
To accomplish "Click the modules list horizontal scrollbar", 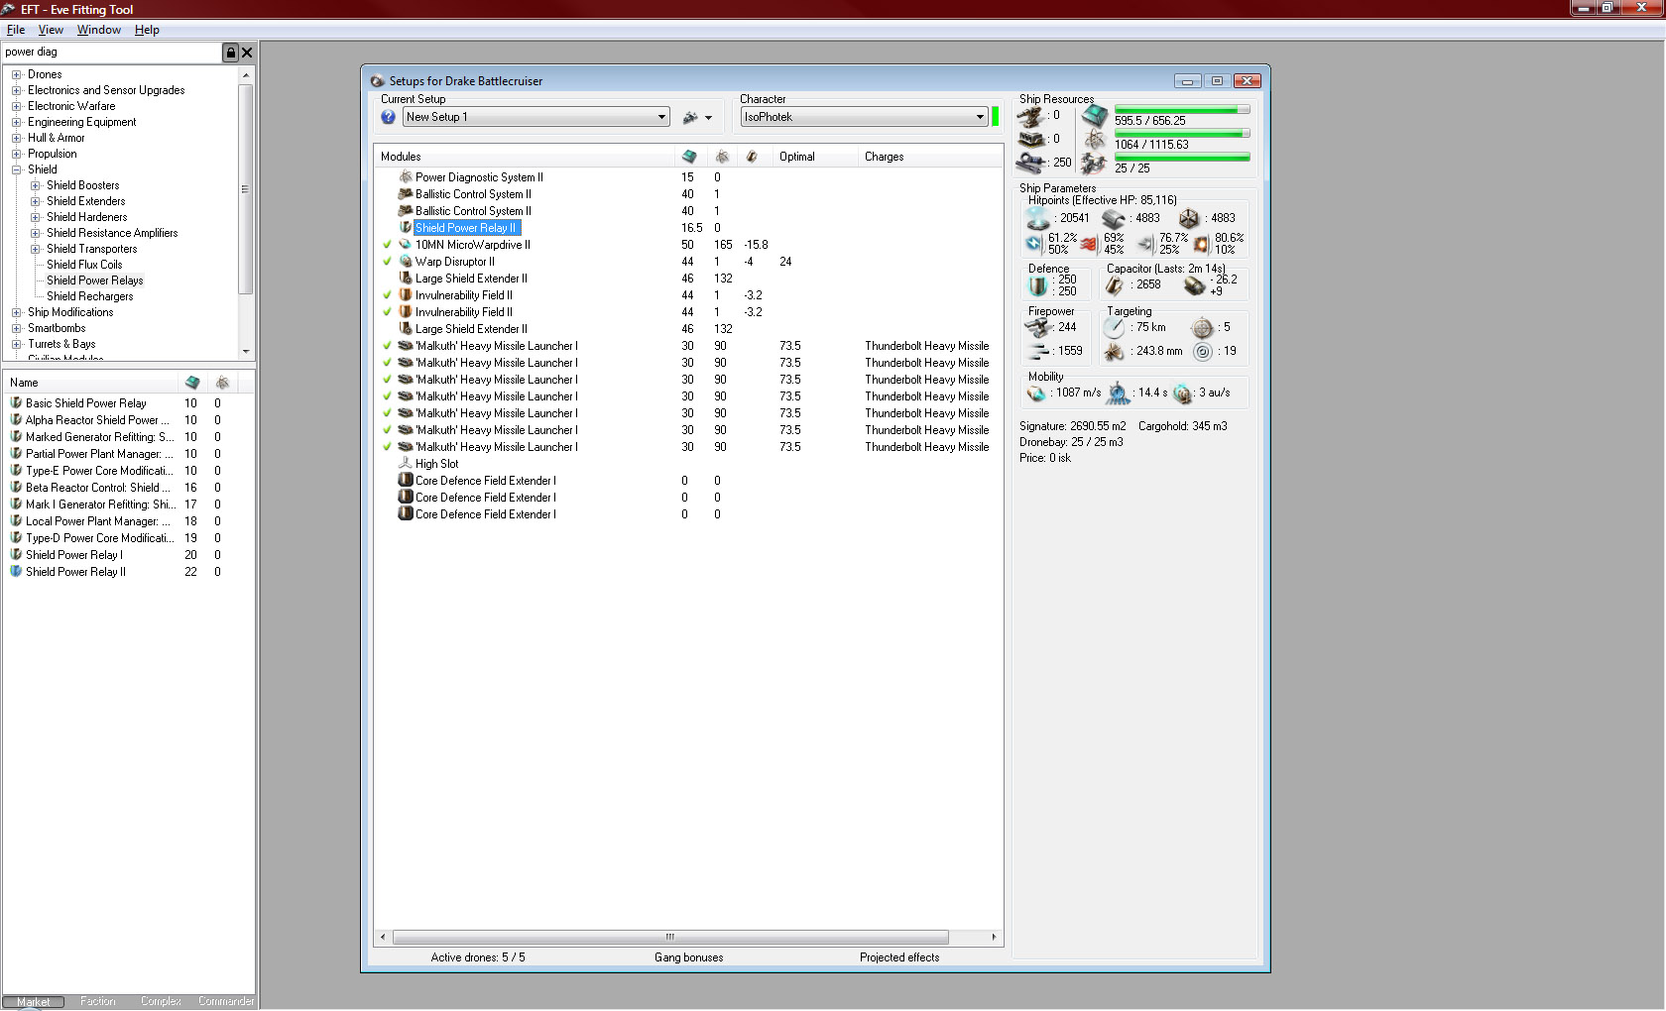I will tap(670, 937).
